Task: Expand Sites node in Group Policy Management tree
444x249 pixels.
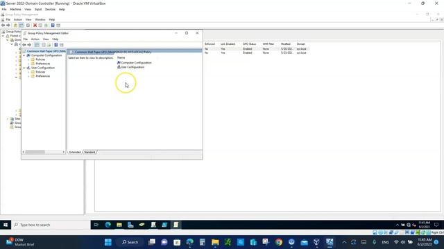Action: 8,119
